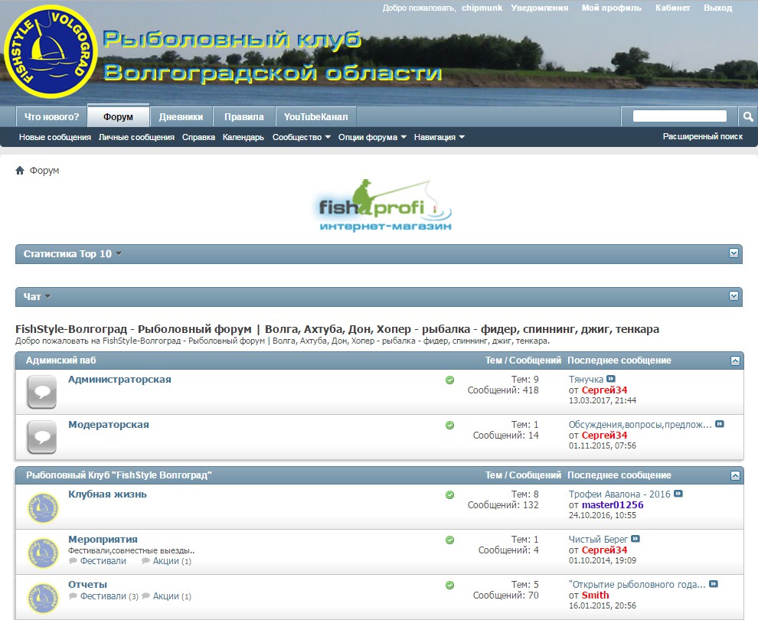Screen dimensions: 758x620
Task: Open the Статистика Top 10 dropdown arrow
Action: click(x=119, y=253)
